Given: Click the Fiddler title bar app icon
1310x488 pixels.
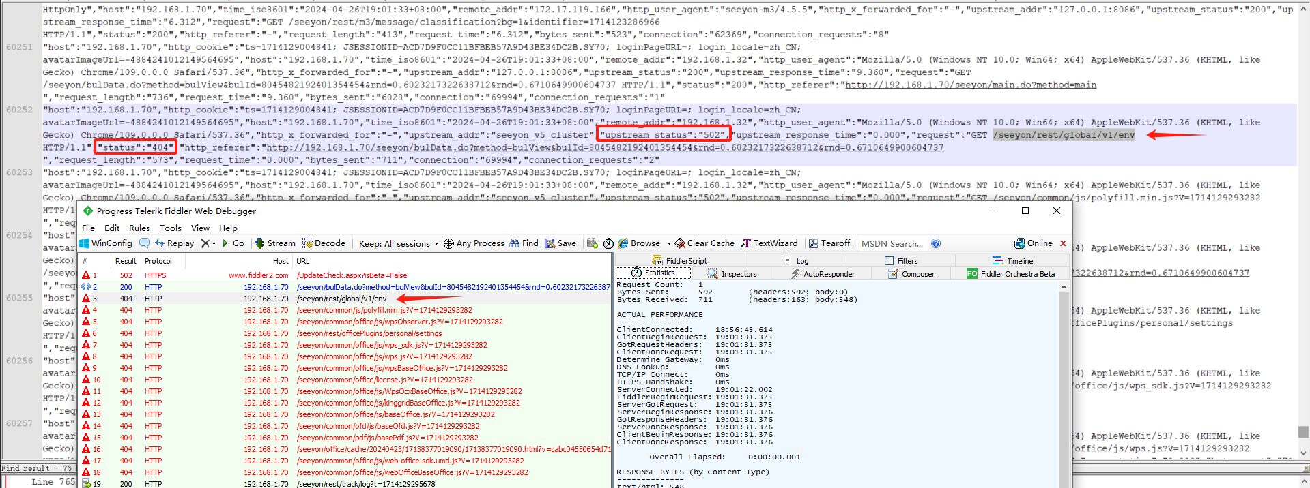Looking at the screenshot, I should click(87, 211).
